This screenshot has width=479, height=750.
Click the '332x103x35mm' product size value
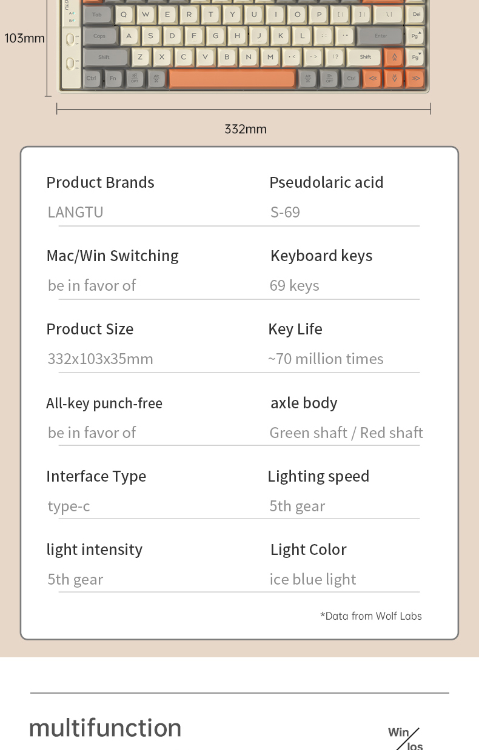101,359
